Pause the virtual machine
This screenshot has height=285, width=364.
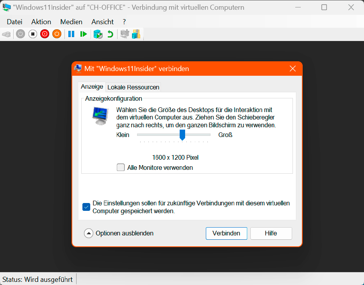point(71,34)
